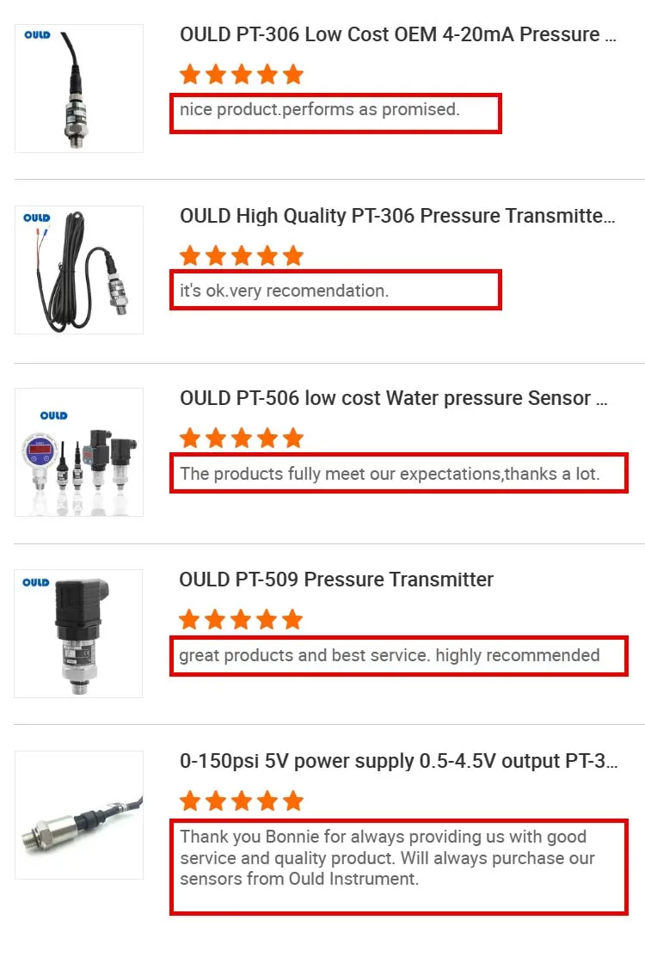This screenshot has height=963, width=645.
Task: Click the five stars under PT-509 Pressure Transmitter
Action: click(242, 619)
